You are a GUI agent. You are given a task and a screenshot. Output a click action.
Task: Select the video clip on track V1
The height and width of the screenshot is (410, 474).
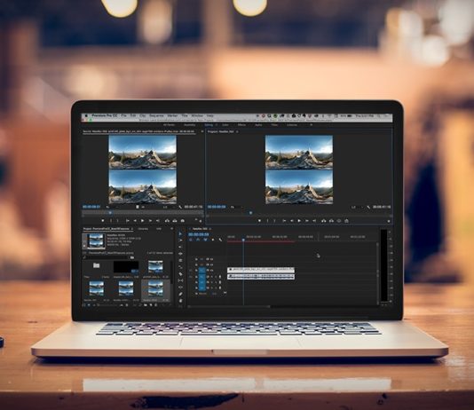point(261,270)
